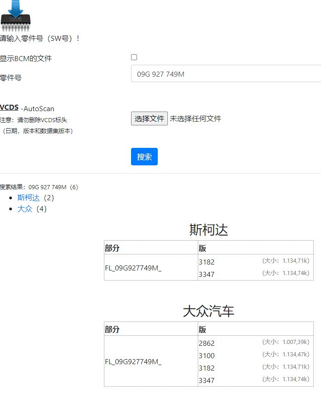Click the blue 搜索 button
This screenshot has width=321, height=411.
coord(144,157)
